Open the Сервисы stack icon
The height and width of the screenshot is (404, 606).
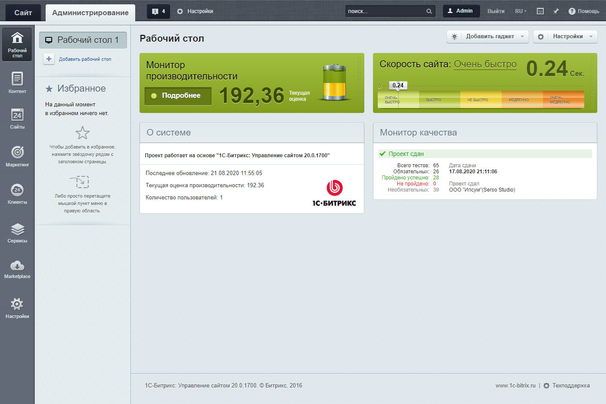(x=17, y=232)
